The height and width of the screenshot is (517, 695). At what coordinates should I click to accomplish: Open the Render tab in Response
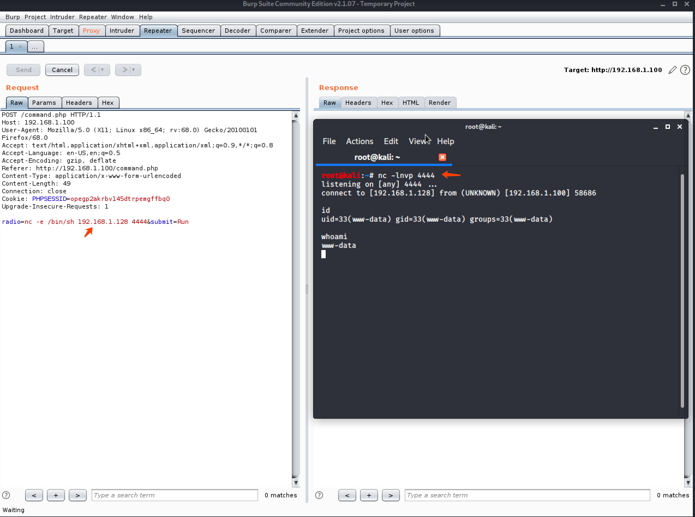coord(439,103)
